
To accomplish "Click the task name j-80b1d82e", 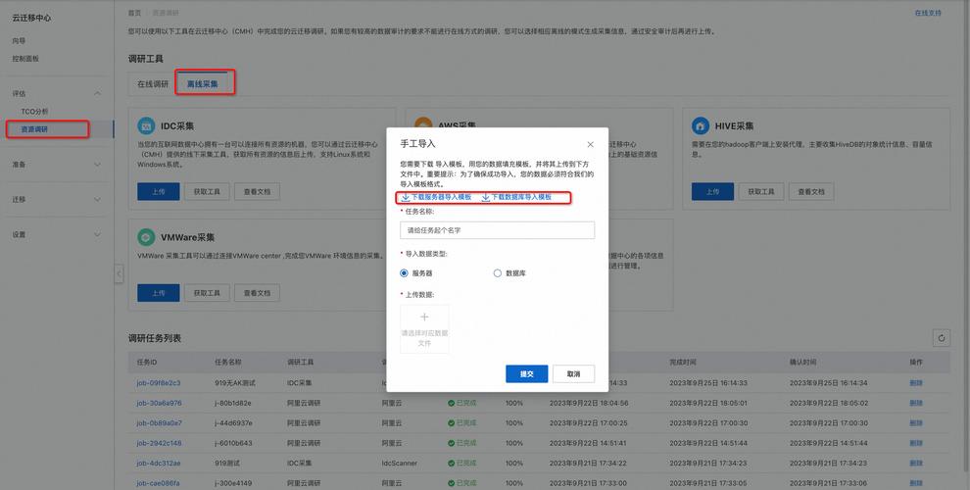I will coord(233,403).
